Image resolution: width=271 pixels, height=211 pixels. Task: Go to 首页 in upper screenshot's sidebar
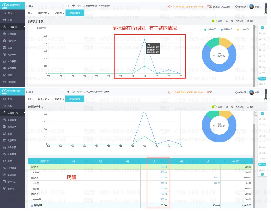pyautogui.click(x=8, y=13)
